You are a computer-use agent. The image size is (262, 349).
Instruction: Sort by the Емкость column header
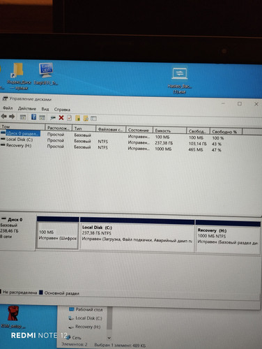pos(169,131)
